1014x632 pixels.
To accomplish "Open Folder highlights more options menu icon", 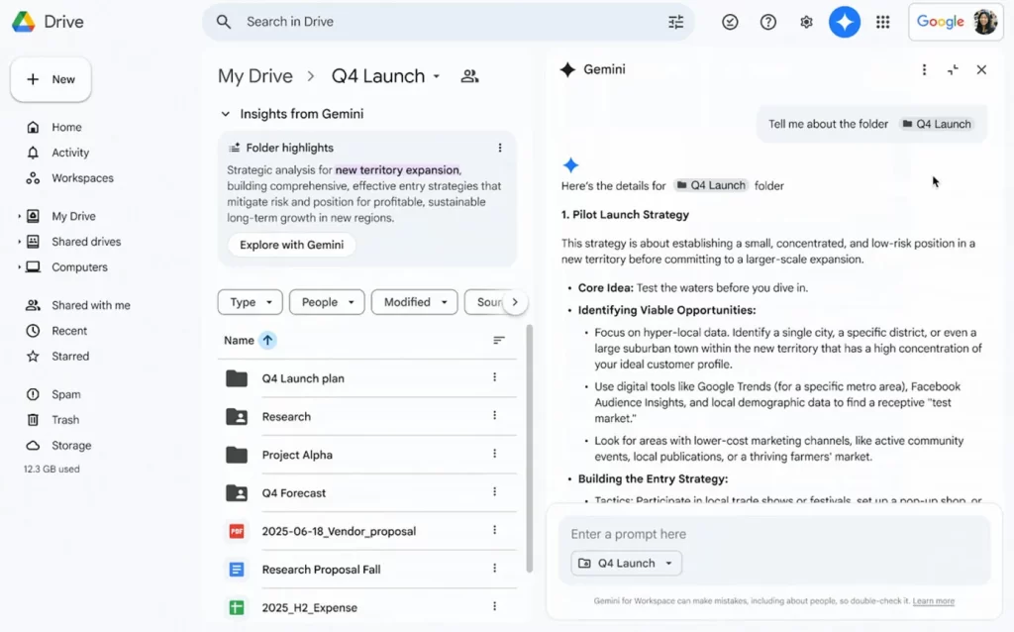I will [500, 147].
